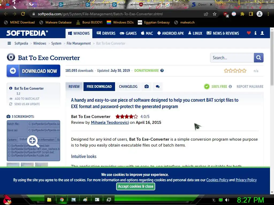This screenshot has height=205, width=274.
Task: Click the red editor rating stars
Action: 127,117
